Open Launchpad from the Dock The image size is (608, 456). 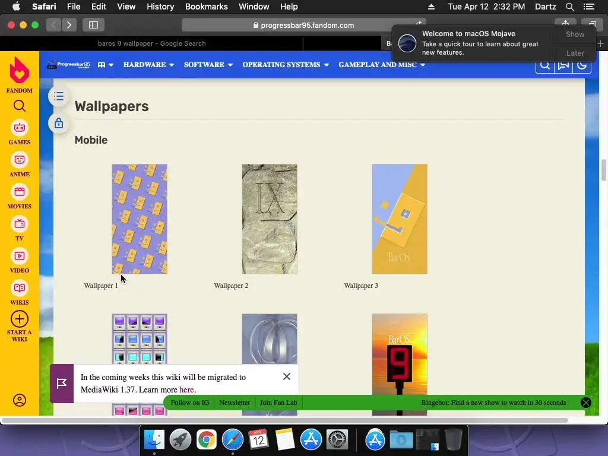[180, 440]
